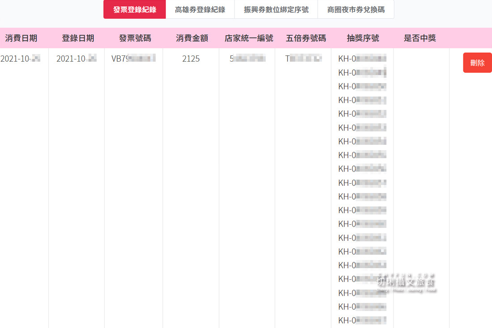Click the 抽獎序號 column header

(x=363, y=38)
